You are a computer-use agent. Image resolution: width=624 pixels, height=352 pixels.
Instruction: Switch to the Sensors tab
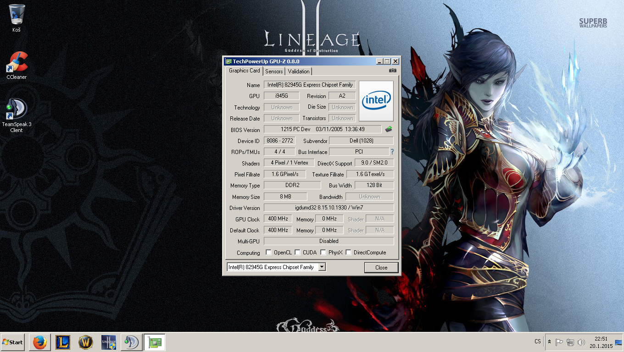274,71
